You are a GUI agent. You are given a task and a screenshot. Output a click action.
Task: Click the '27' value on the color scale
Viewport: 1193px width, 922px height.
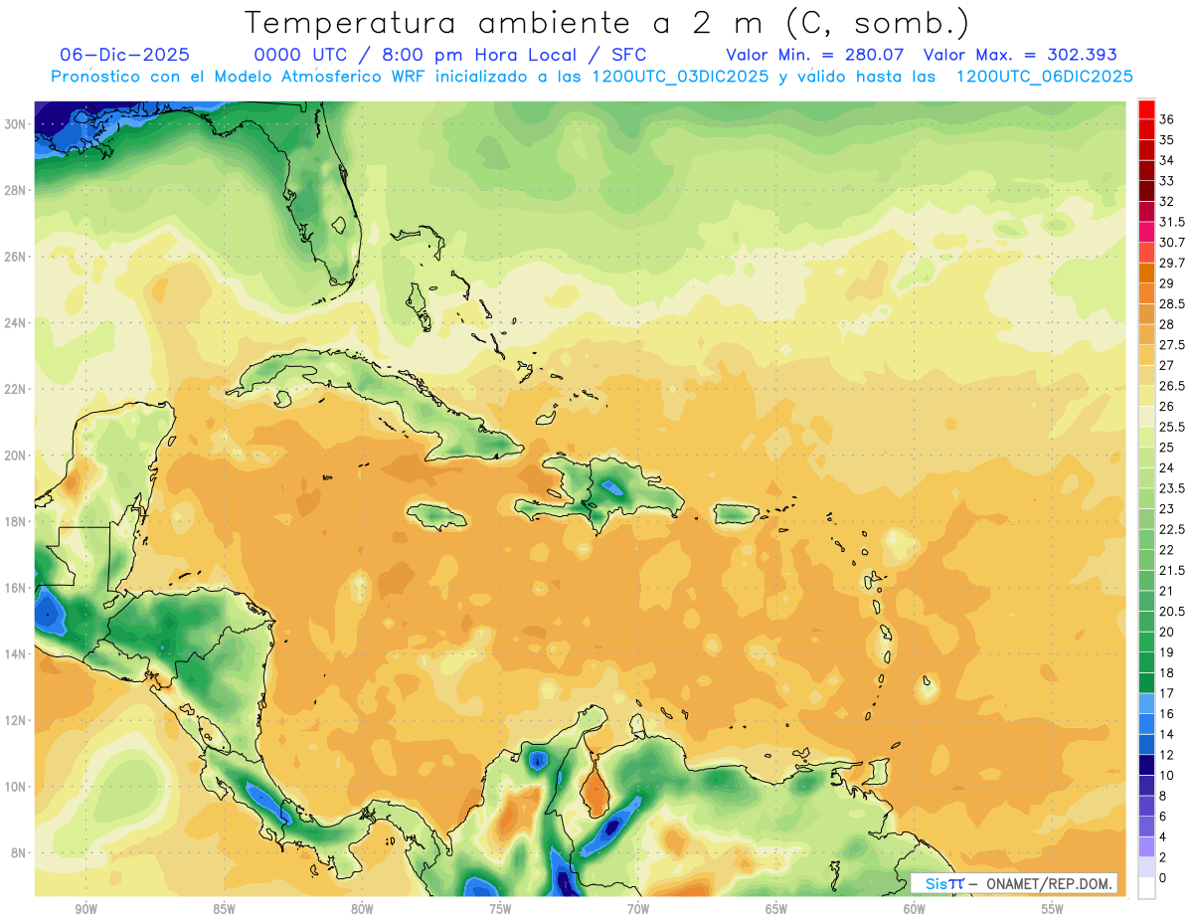click(x=1167, y=366)
